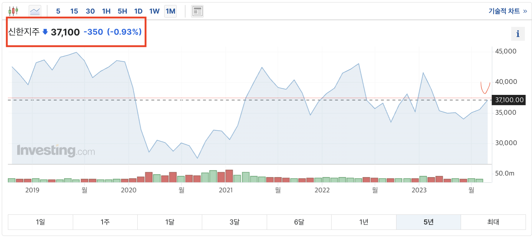The height and width of the screenshot is (237, 532).
Task: Set interval to 30 minutes
Action: (90, 11)
